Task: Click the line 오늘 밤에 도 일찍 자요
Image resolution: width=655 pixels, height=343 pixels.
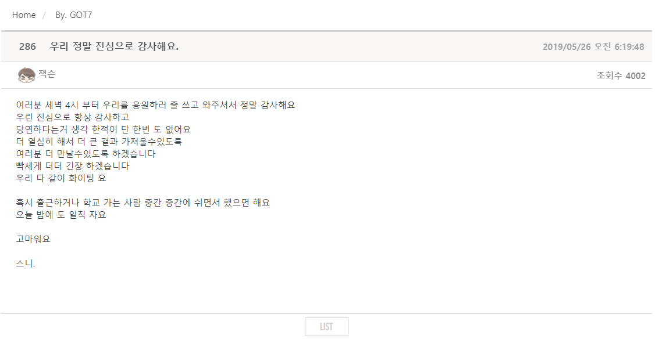Action: (x=61, y=215)
